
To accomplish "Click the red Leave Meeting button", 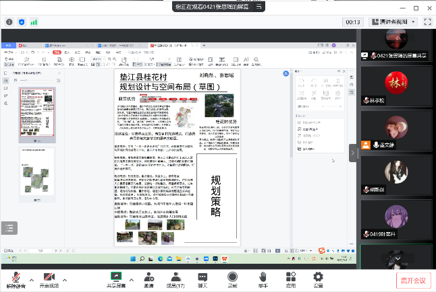I will click(x=413, y=280).
